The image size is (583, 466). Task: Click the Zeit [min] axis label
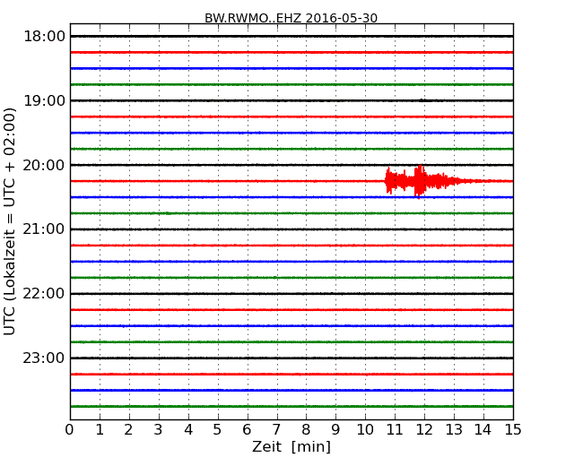pos(291,446)
